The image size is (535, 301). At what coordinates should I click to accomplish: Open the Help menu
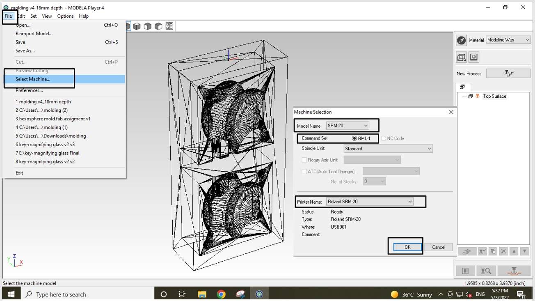tap(84, 16)
